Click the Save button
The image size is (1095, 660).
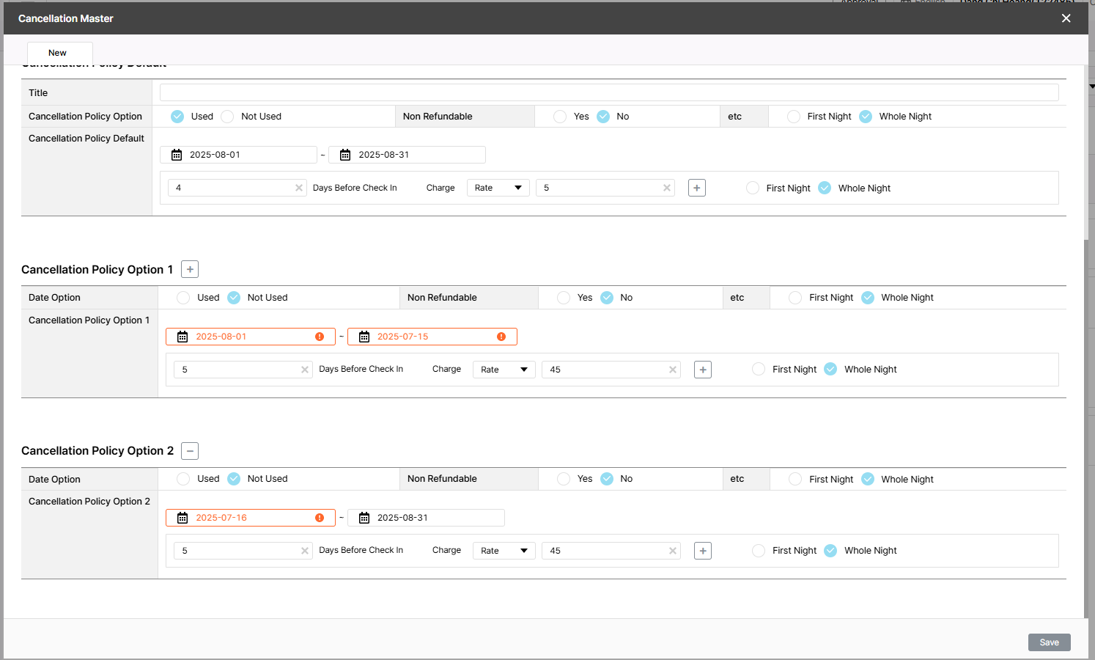[1049, 642]
